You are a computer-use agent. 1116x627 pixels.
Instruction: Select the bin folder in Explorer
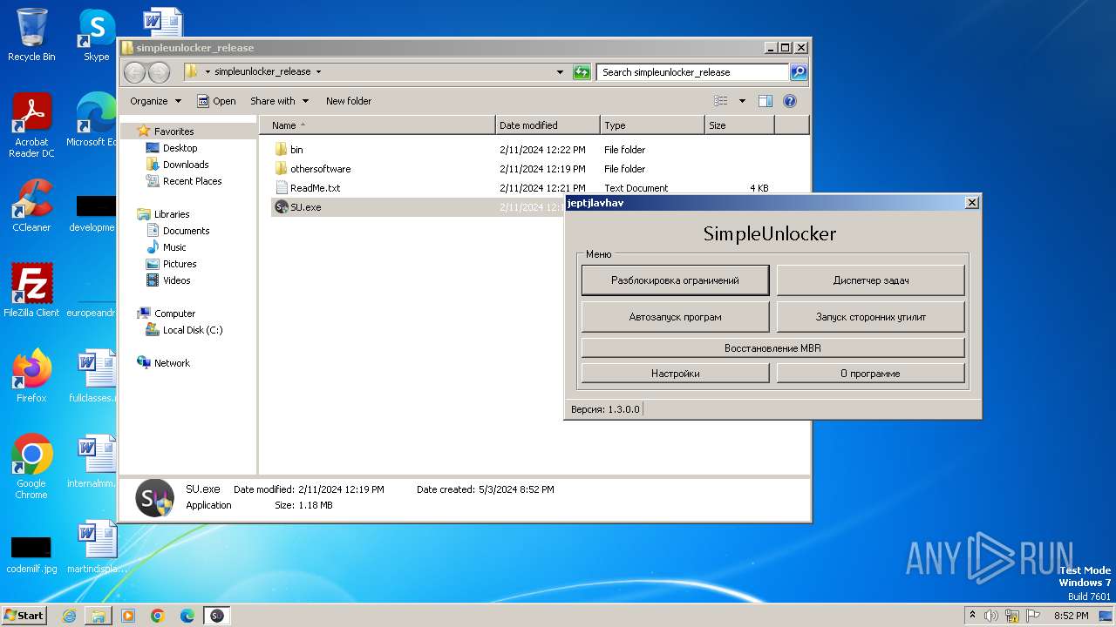click(296, 150)
